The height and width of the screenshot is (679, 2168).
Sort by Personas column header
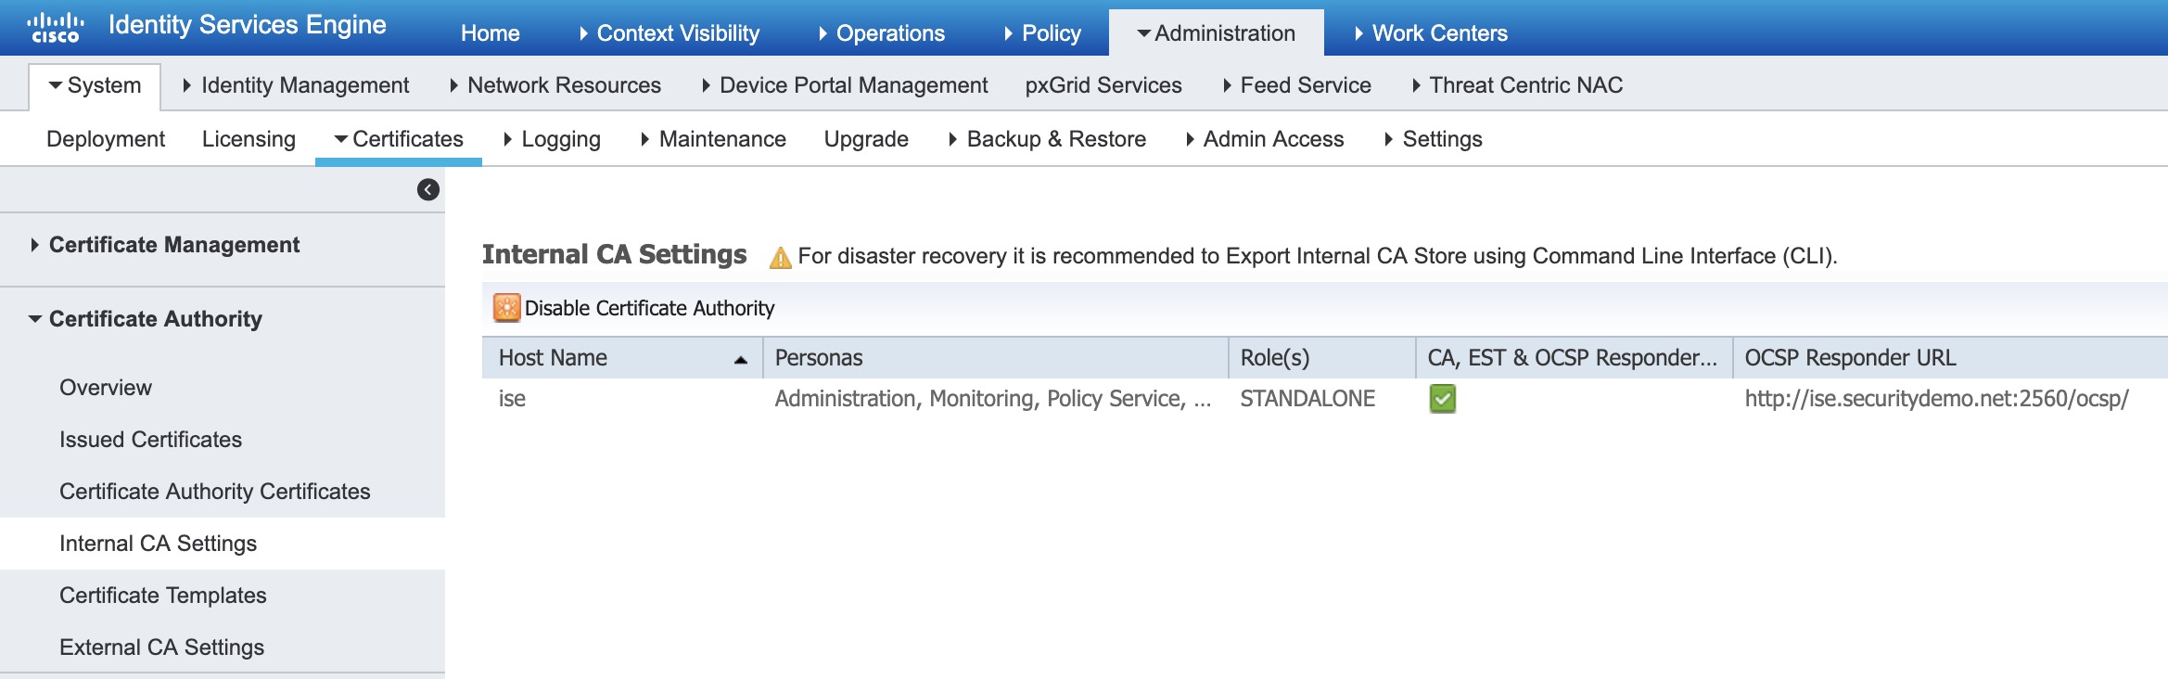(995, 358)
